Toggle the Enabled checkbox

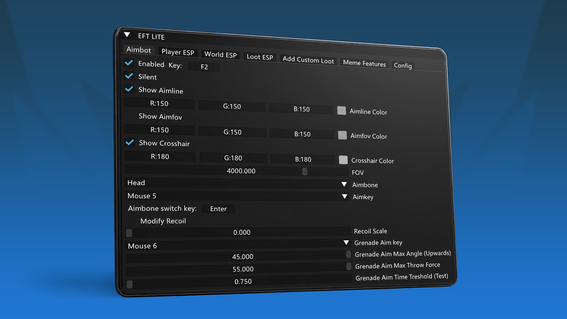[x=129, y=63]
